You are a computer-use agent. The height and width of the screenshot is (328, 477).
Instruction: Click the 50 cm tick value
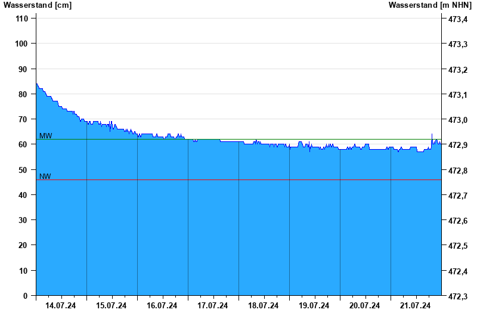tap(23, 170)
